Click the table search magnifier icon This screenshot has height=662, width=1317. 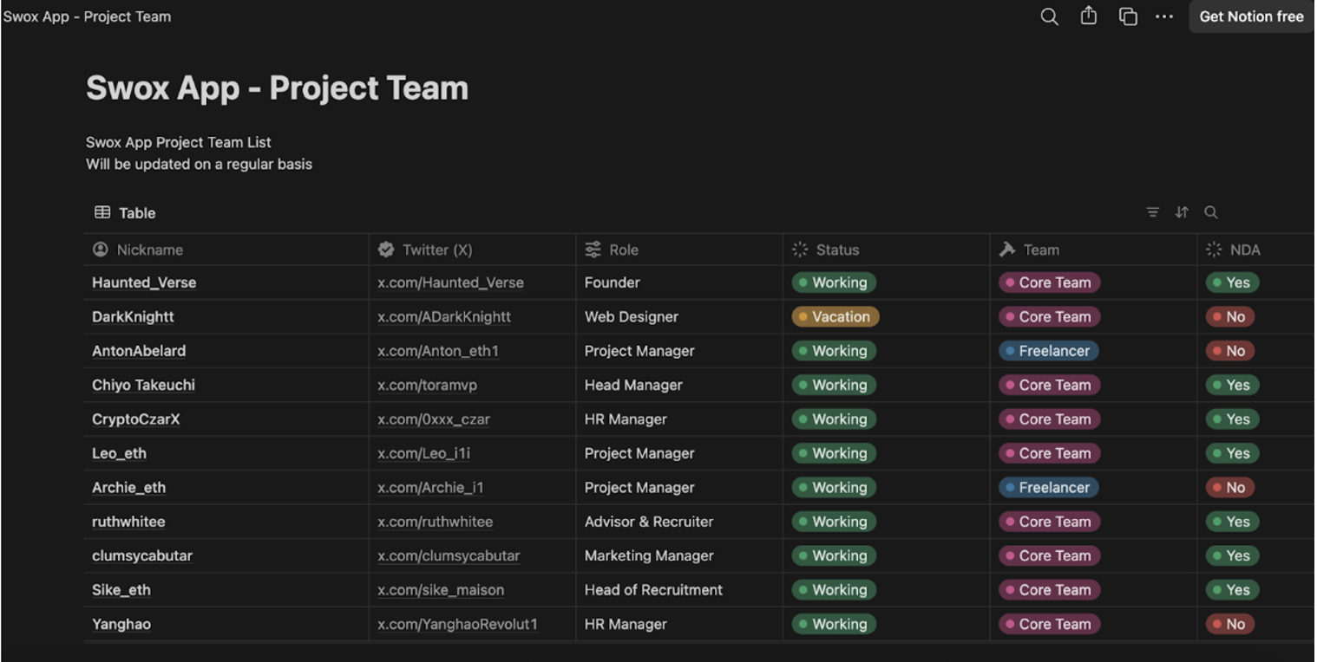[1211, 212]
